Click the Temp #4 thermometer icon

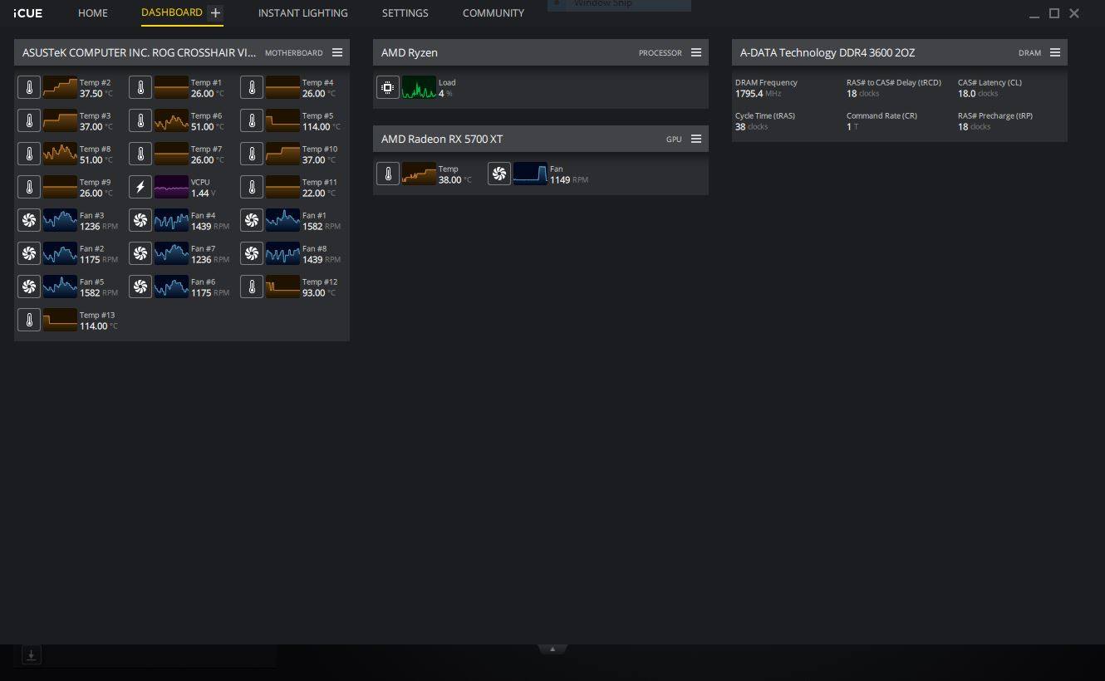[252, 87]
